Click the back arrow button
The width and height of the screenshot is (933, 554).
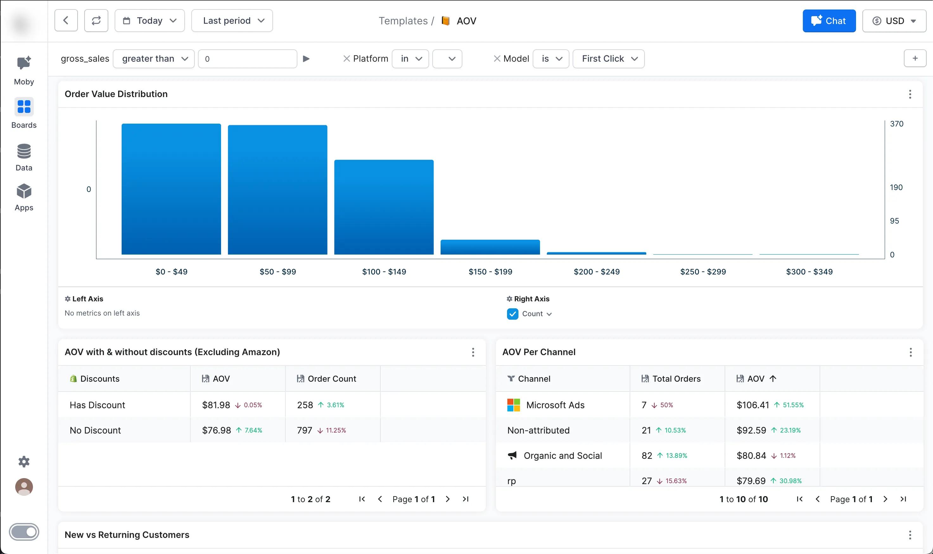[66, 21]
